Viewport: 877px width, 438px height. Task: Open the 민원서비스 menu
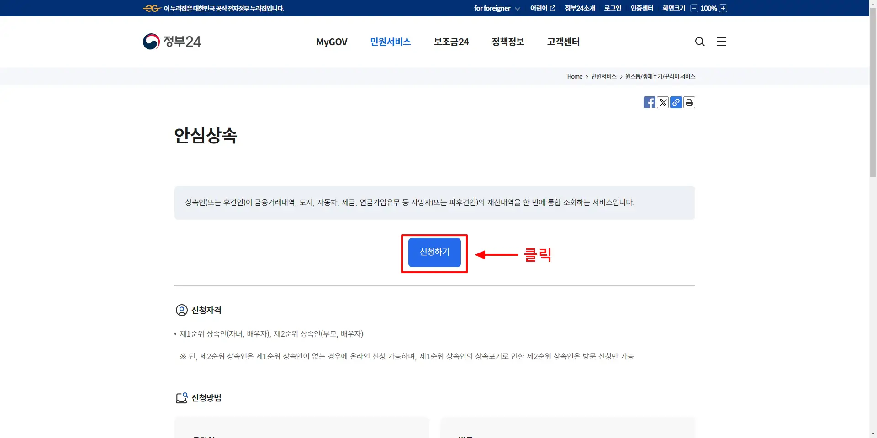point(391,42)
